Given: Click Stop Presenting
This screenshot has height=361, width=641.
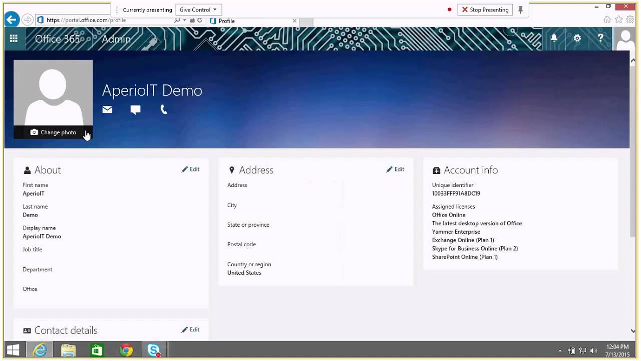Looking at the screenshot, I should pyautogui.click(x=485, y=10).
